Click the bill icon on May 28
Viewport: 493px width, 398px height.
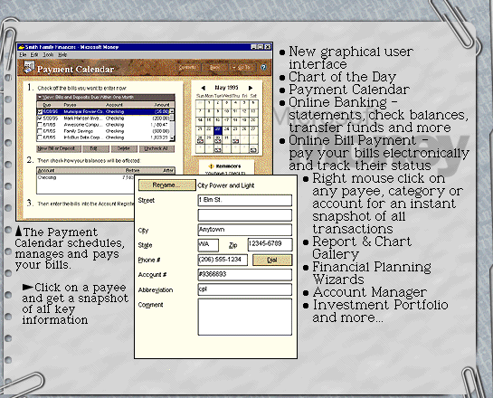[x=200, y=141]
